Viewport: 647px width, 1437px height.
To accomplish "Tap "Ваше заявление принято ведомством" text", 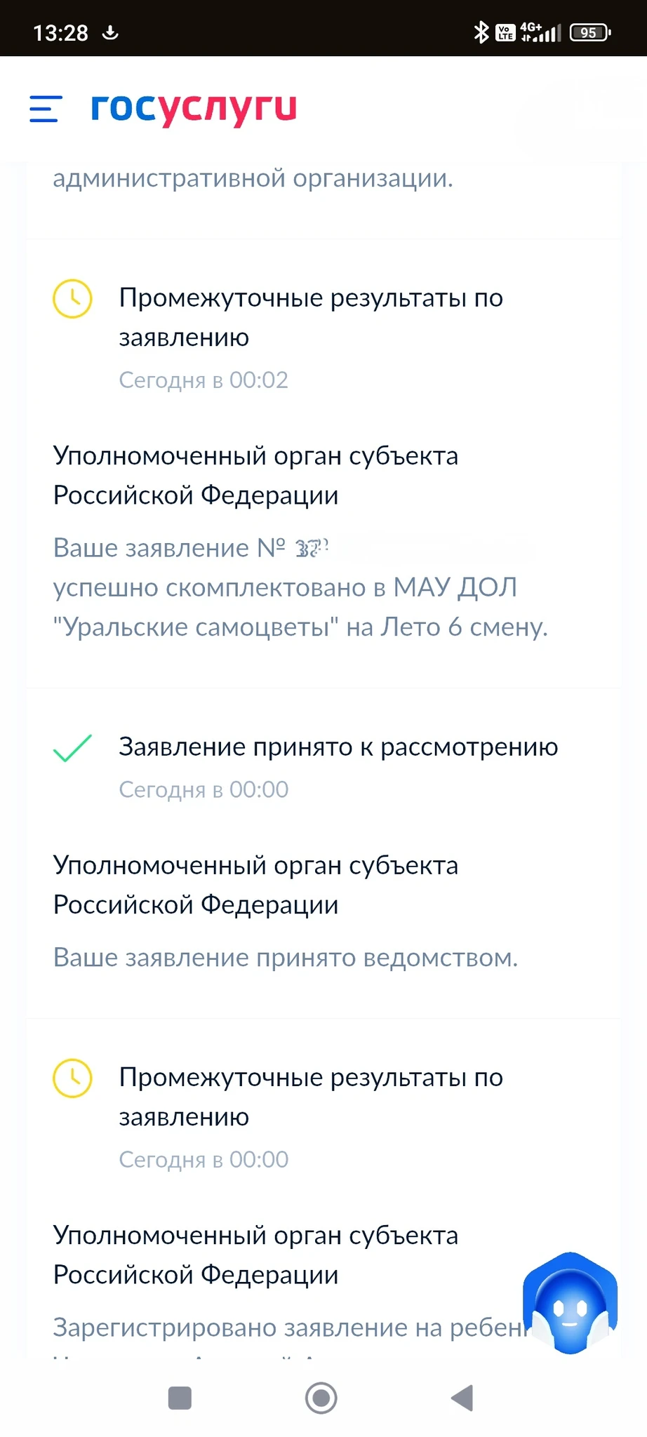I will [286, 958].
